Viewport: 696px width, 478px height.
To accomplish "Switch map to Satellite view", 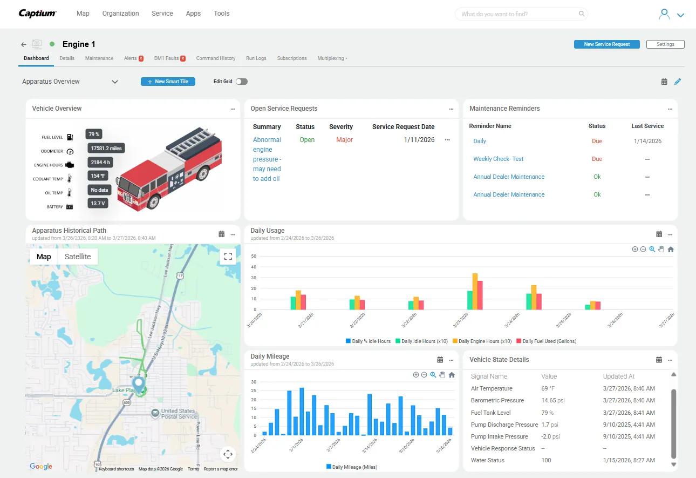I will click(x=78, y=257).
